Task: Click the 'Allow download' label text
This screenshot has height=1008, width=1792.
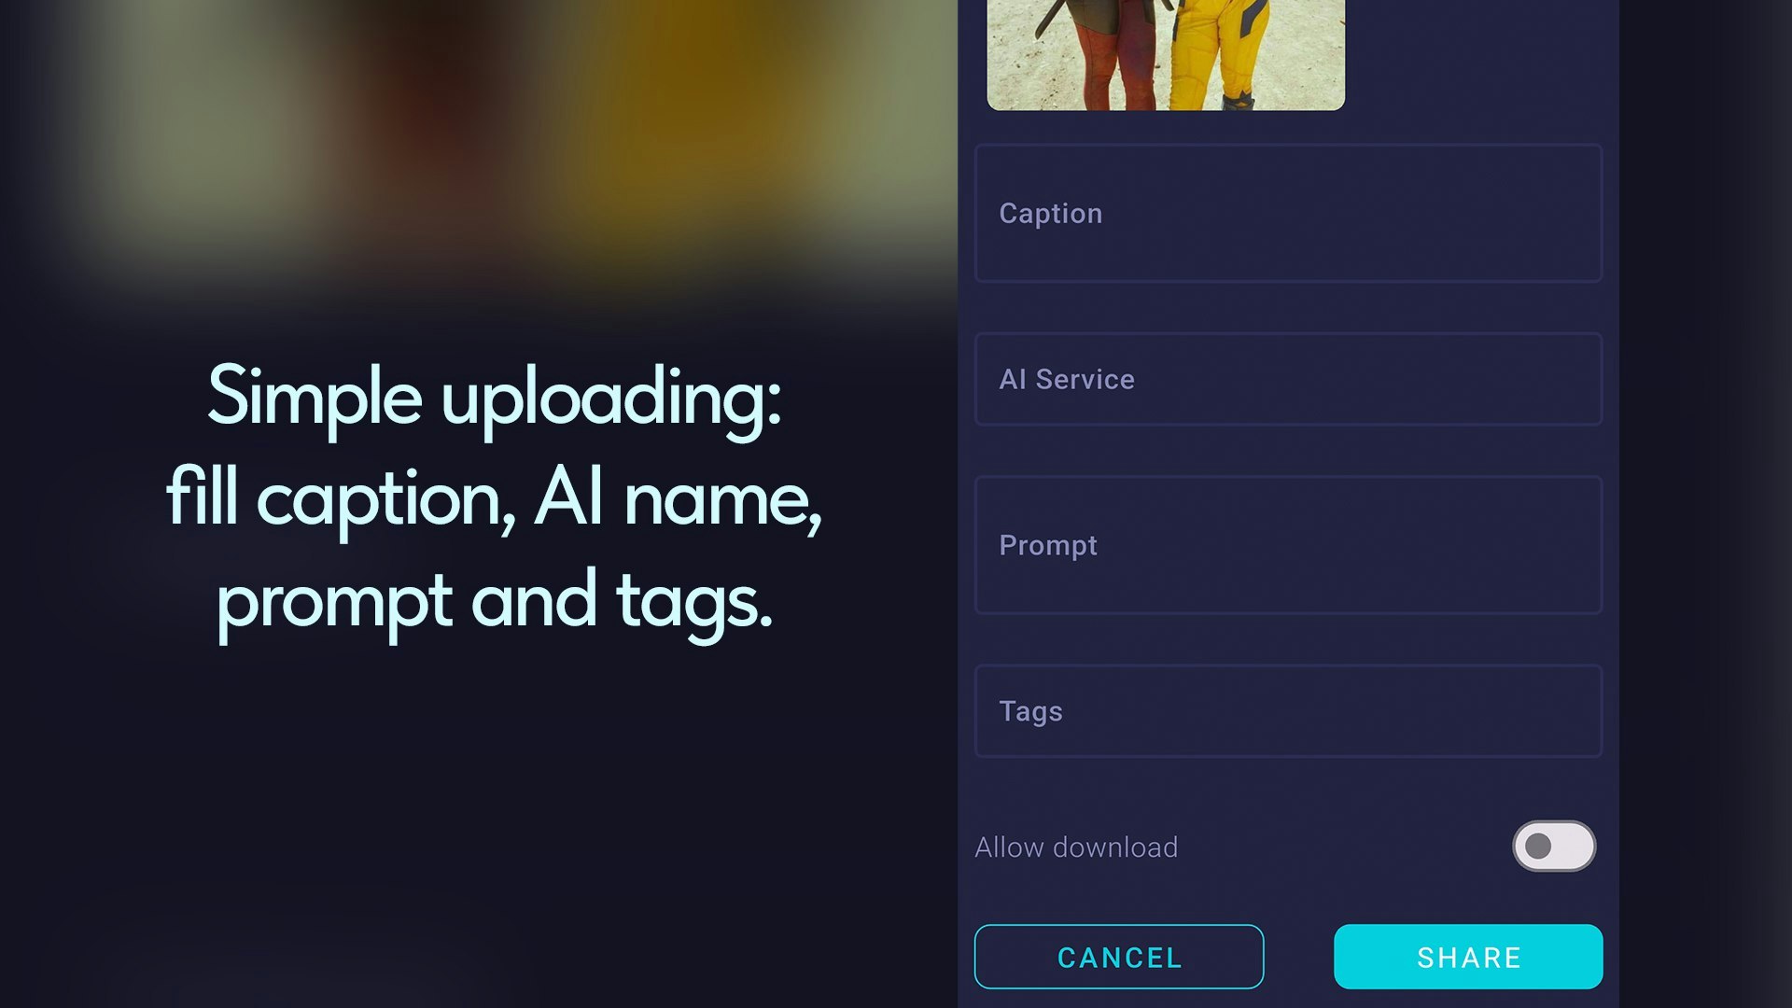Action: click(1076, 847)
